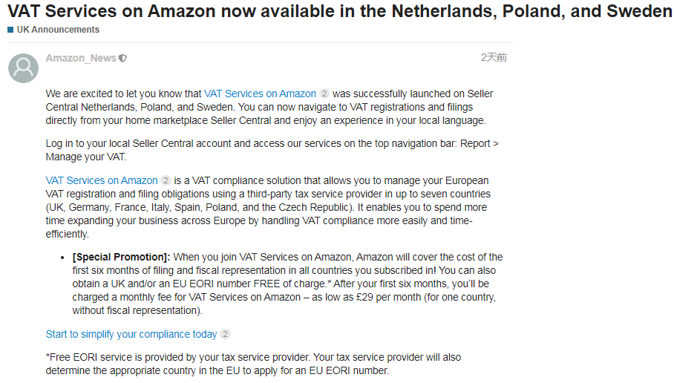Click the Log in to your local Seller Central sentence
This screenshot has width=674, height=383.
pos(272,150)
